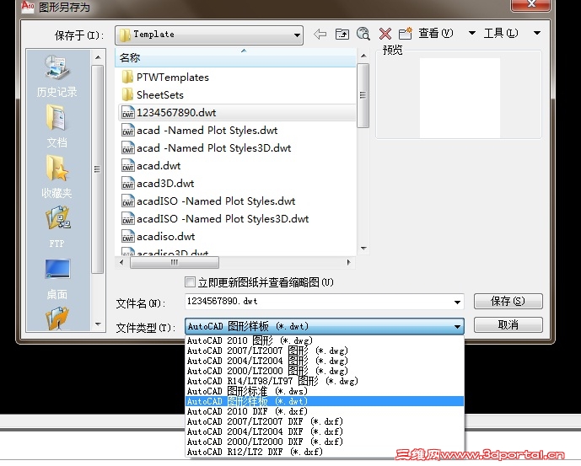Open the Buzzsaw shortcut below Desktop

[57, 319]
